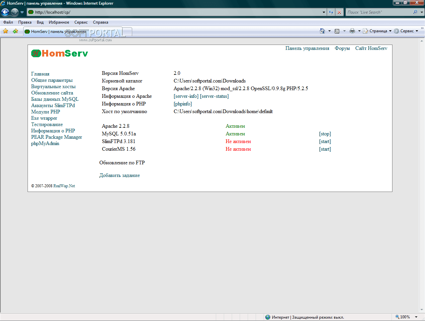This screenshot has height=321, width=425.
Task: Open the [server-info] link
Action: click(186, 96)
